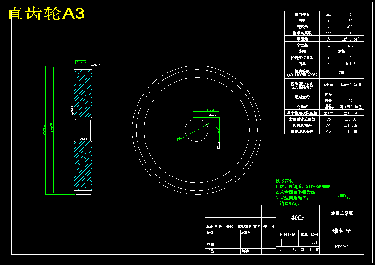
Task: Click the yellow title text '直齿轮A3'
Action: pos(45,14)
